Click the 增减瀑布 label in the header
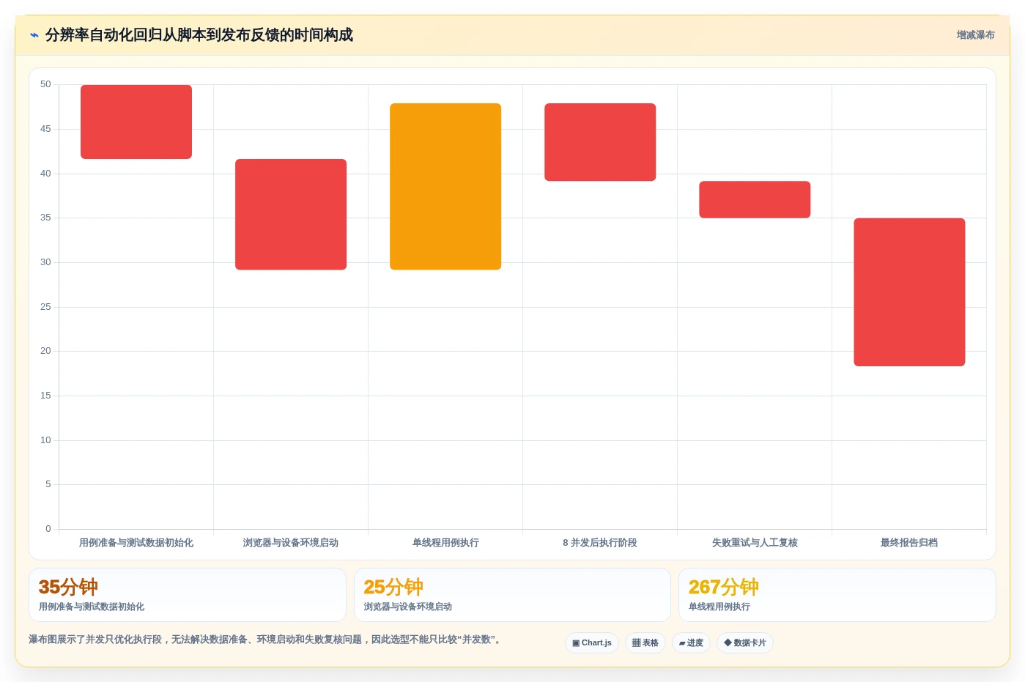The height and width of the screenshot is (682, 1025). point(975,35)
